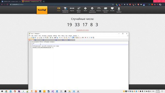The height and width of the screenshot is (93, 165).
Task: Open the Мудрые мысли section
Action: pos(79,10)
